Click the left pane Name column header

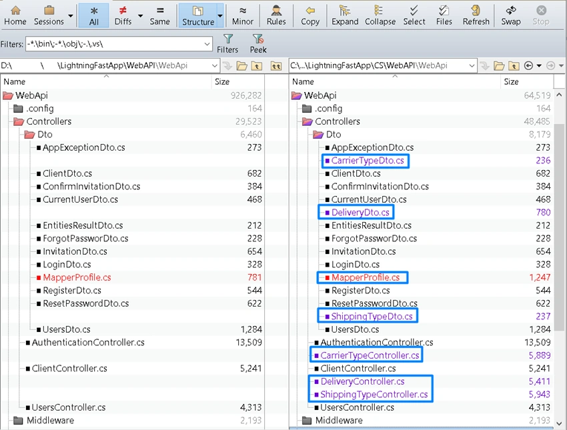click(106, 81)
